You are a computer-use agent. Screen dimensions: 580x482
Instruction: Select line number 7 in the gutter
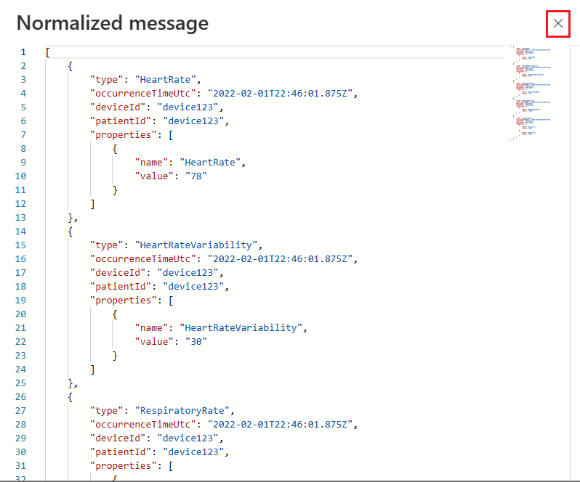point(23,135)
